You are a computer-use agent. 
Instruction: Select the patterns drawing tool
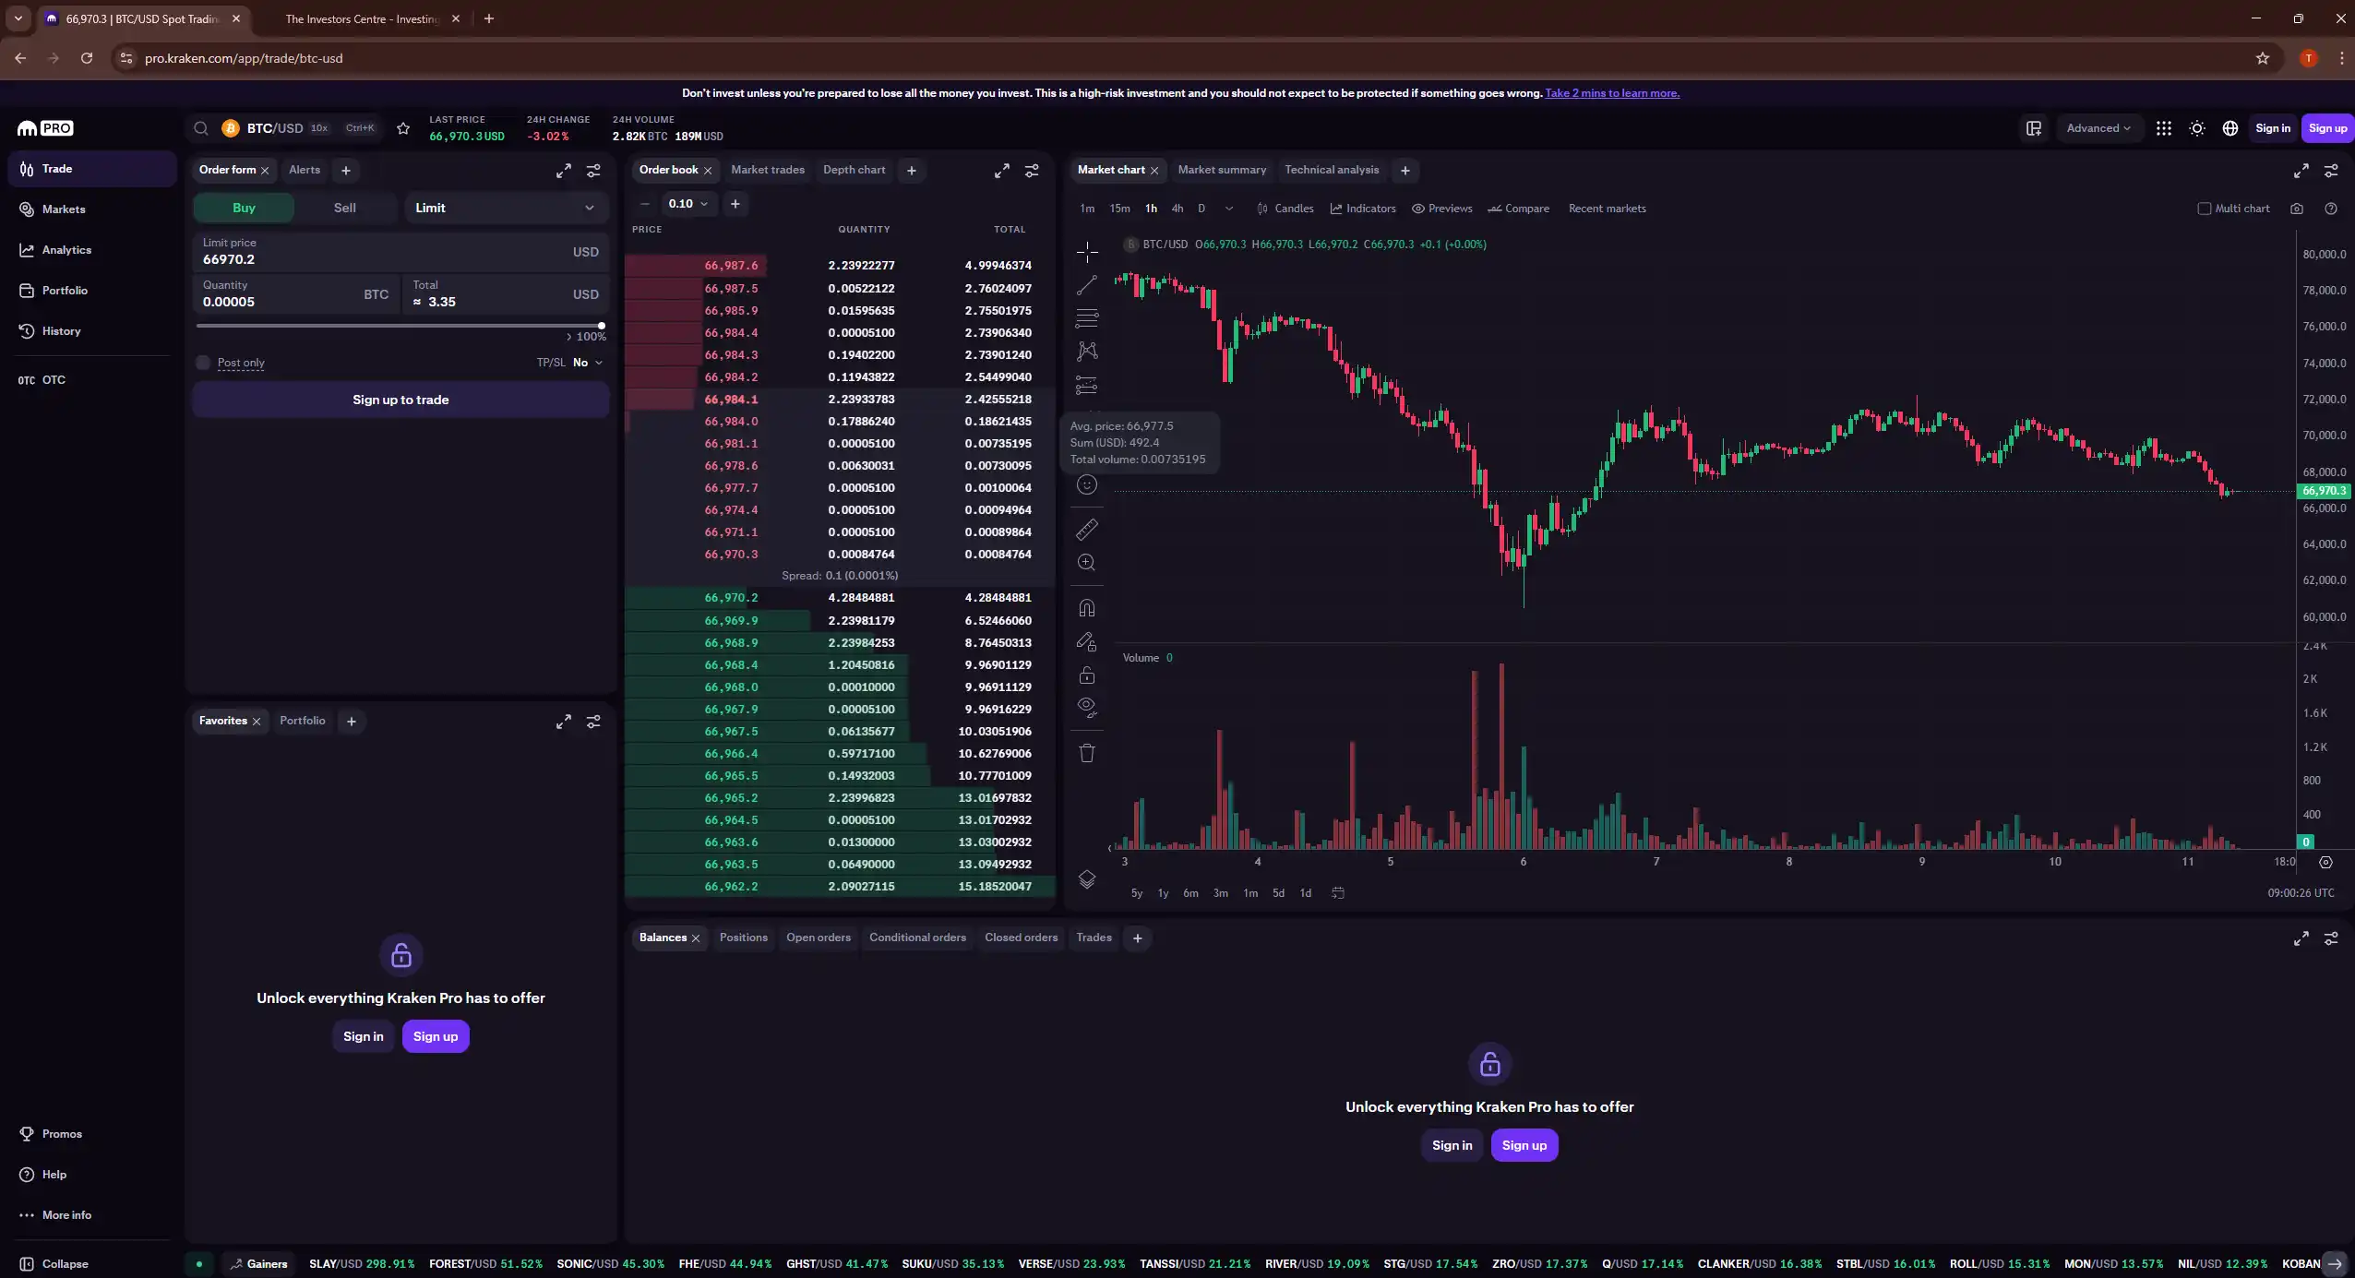tap(1087, 352)
